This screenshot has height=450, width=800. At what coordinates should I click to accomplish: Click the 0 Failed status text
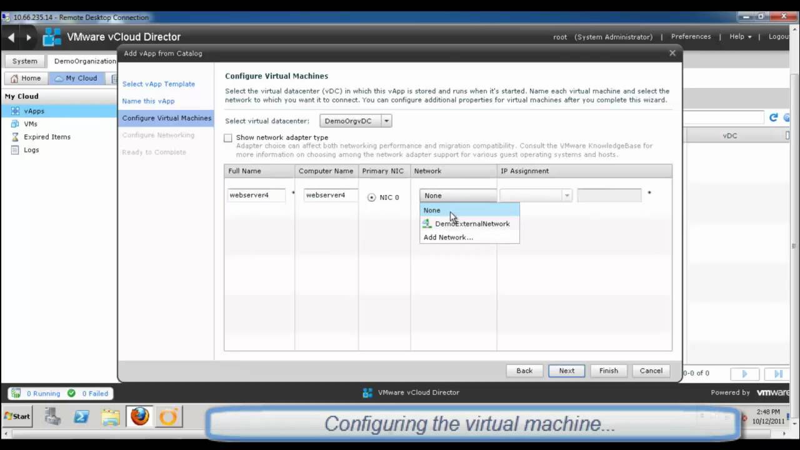click(95, 394)
